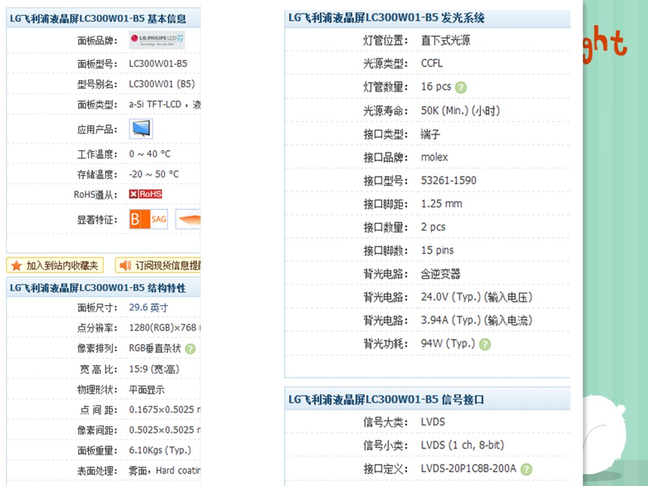Click the partially hidden orange feature icon

click(x=189, y=220)
